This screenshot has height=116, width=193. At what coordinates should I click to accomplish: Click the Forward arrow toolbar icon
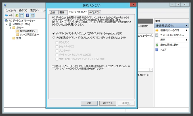11,15
